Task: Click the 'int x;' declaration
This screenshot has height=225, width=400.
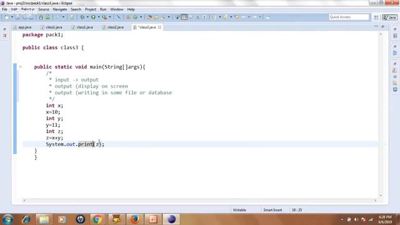Action: click(54, 106)
